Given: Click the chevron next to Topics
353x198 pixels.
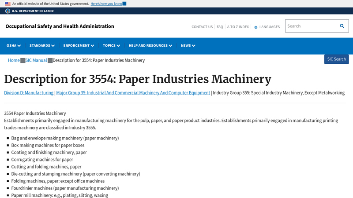Looking at the screenshot, I should click(118, 46).
